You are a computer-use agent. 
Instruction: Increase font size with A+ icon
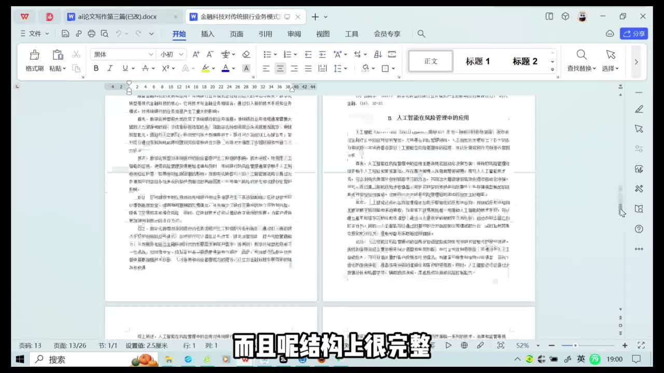[x=196, y=54]
